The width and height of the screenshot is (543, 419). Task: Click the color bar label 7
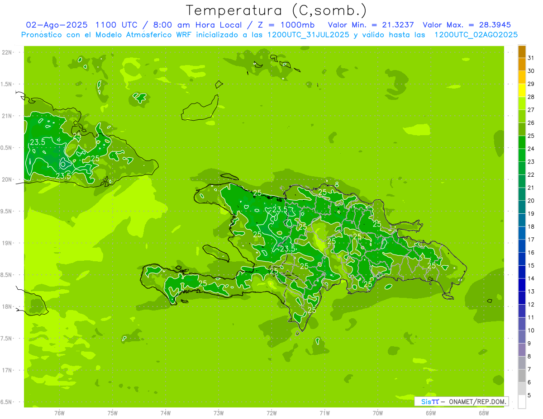click(529, 370)
